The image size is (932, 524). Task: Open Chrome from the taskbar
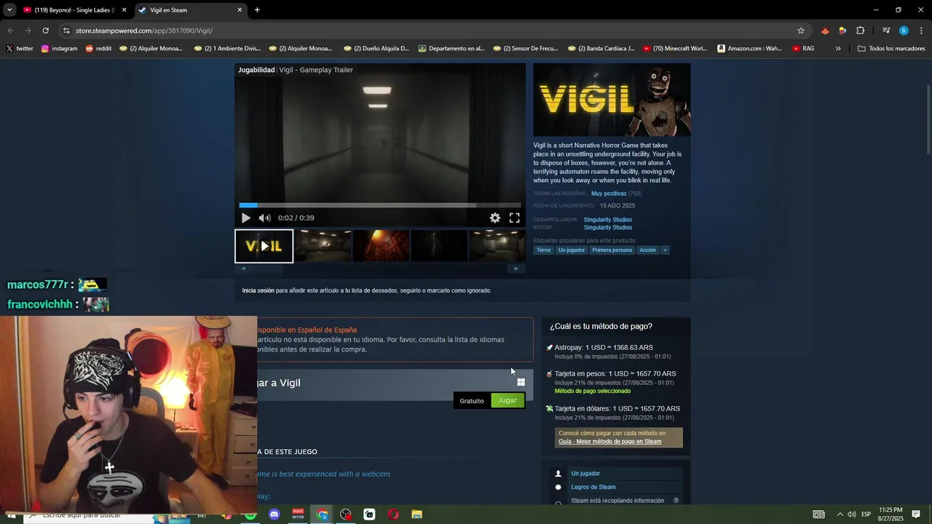click(323, 515)
